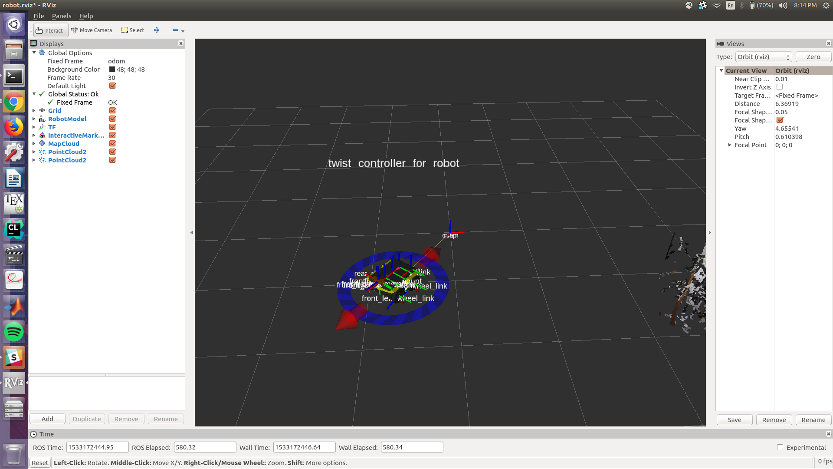Toggle the Invert Z Axis checkbox

click(780, 87)
